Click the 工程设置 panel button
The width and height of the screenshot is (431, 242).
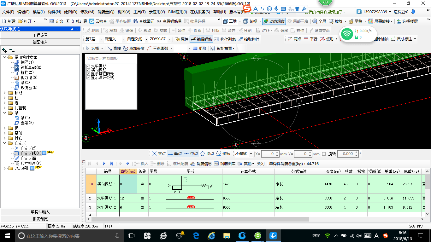tap(40, 35)
